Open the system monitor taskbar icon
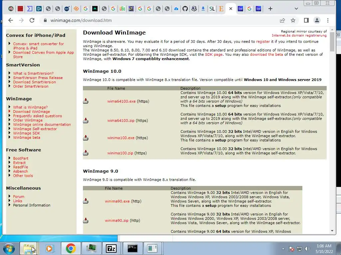This screenshot has height=255, width=341. click(91, 248)
